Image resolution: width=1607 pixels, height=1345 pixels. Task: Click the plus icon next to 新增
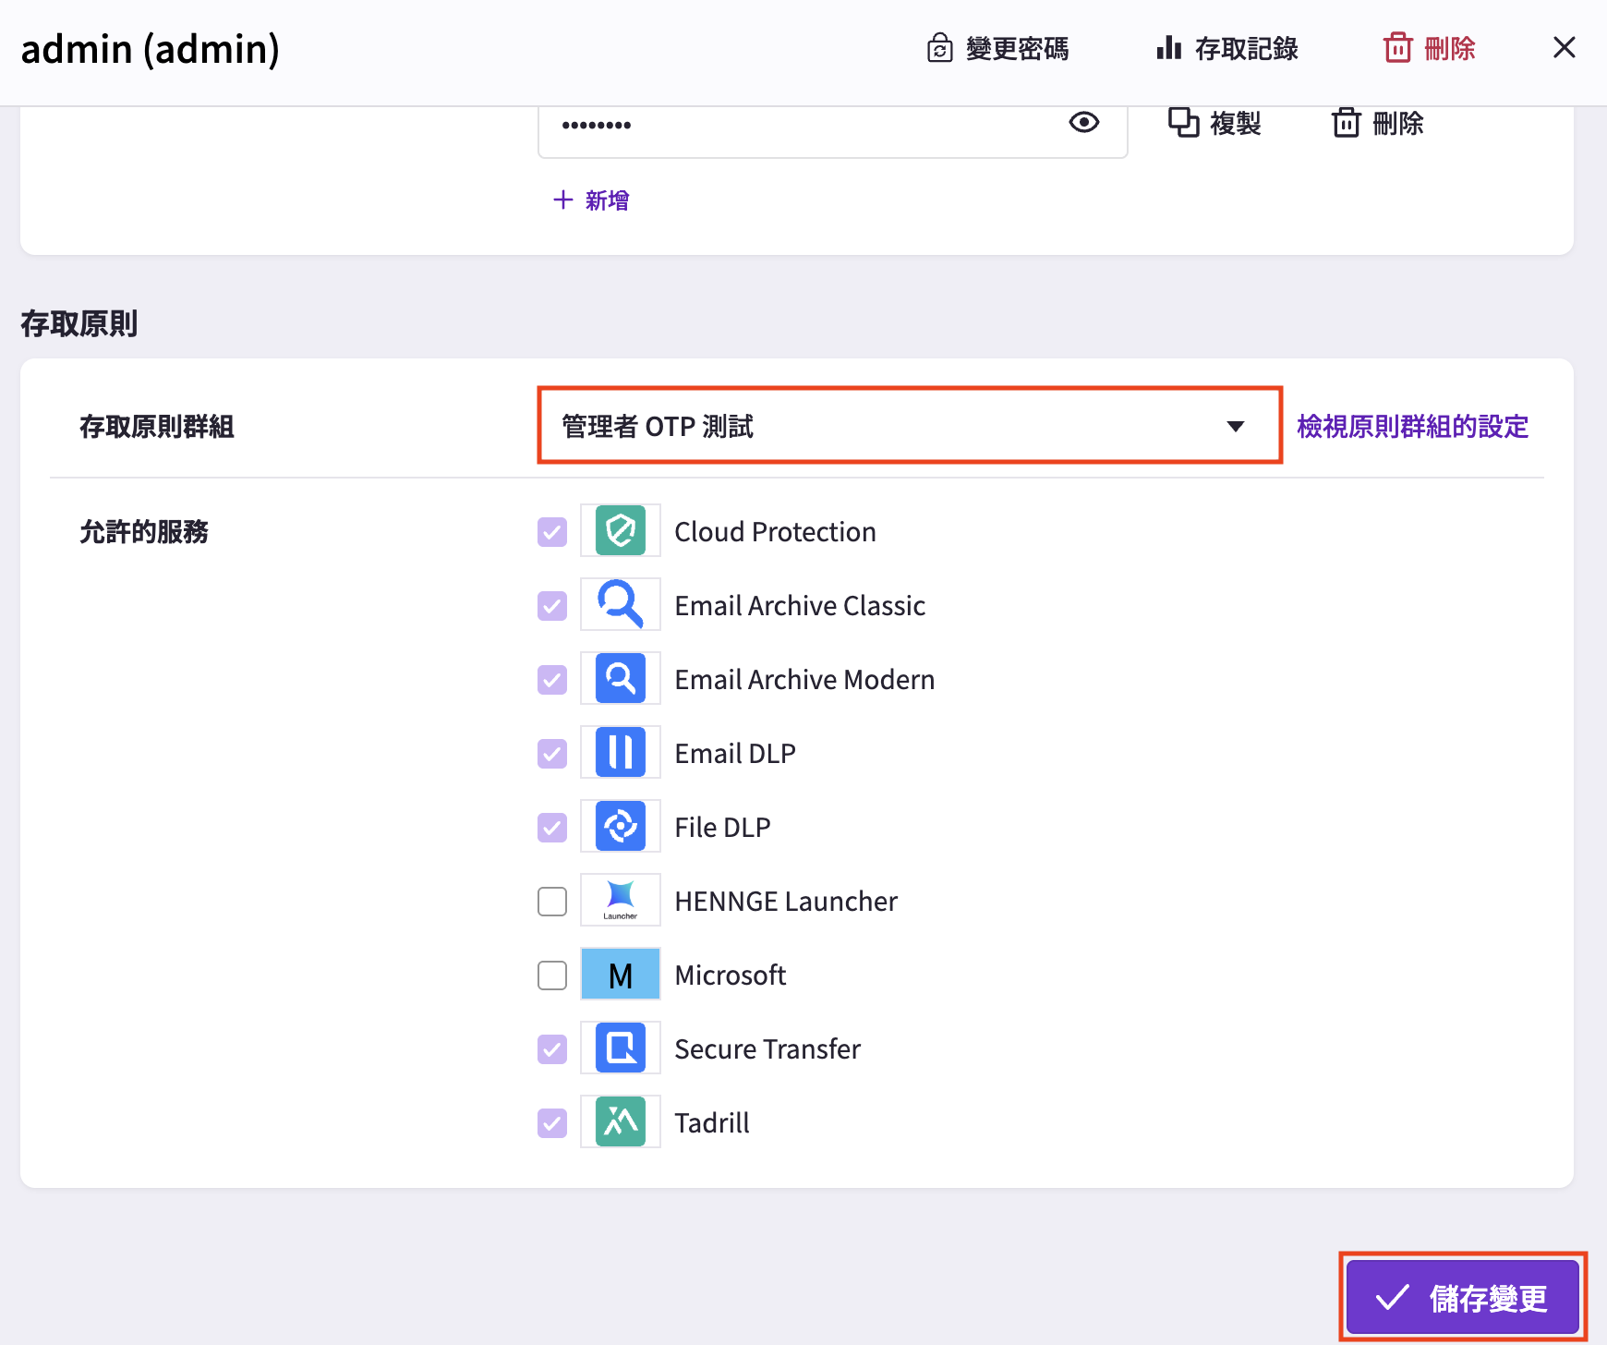click(563, 200)
